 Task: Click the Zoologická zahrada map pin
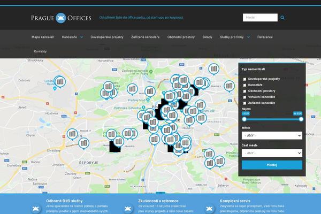click(151, 72)
